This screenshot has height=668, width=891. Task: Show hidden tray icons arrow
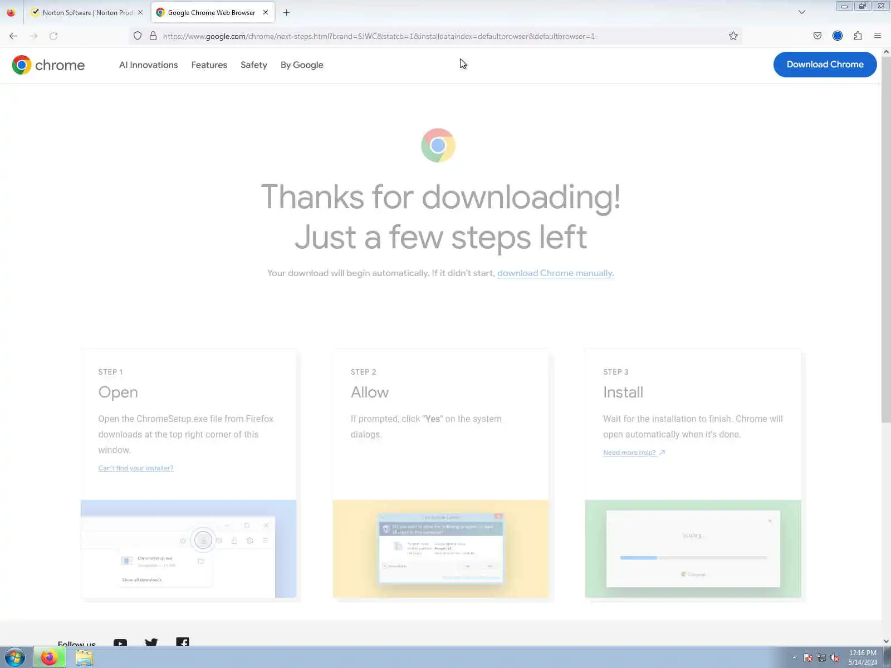click(794, 657)
